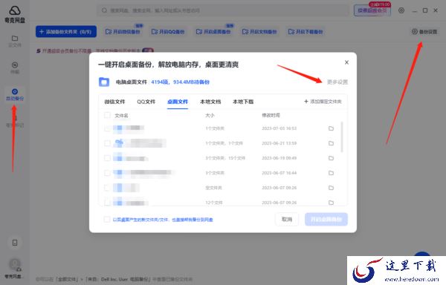Image resolution: width=446 pixels, height=285 pixels.
Task: Close the desktop backup dialog with X
Action: tap(346, 62)
